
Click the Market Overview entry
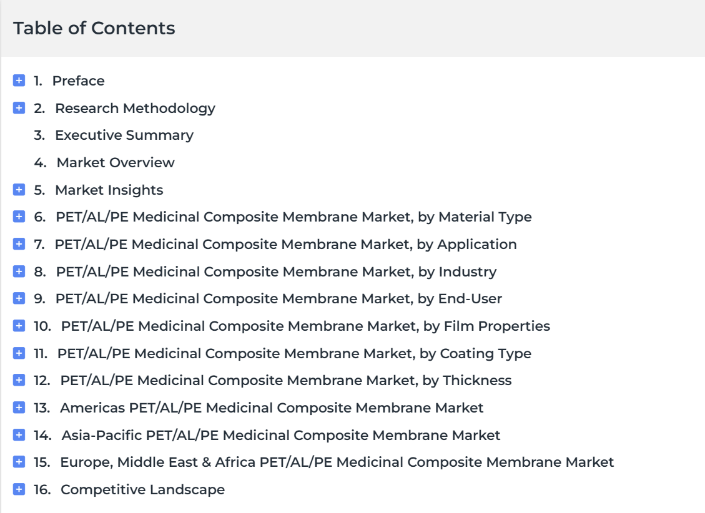click(x=116, y=162)
